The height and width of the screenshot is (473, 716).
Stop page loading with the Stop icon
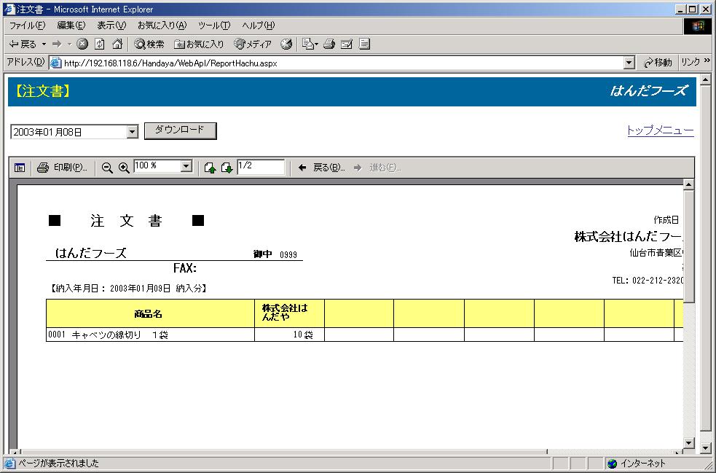point(82,44)
